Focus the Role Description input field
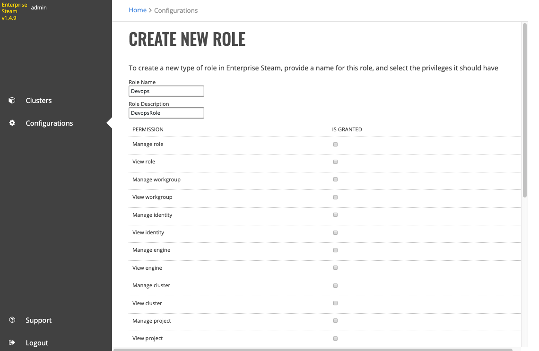The height and width of the screenshot is (351, 539). 166,113
